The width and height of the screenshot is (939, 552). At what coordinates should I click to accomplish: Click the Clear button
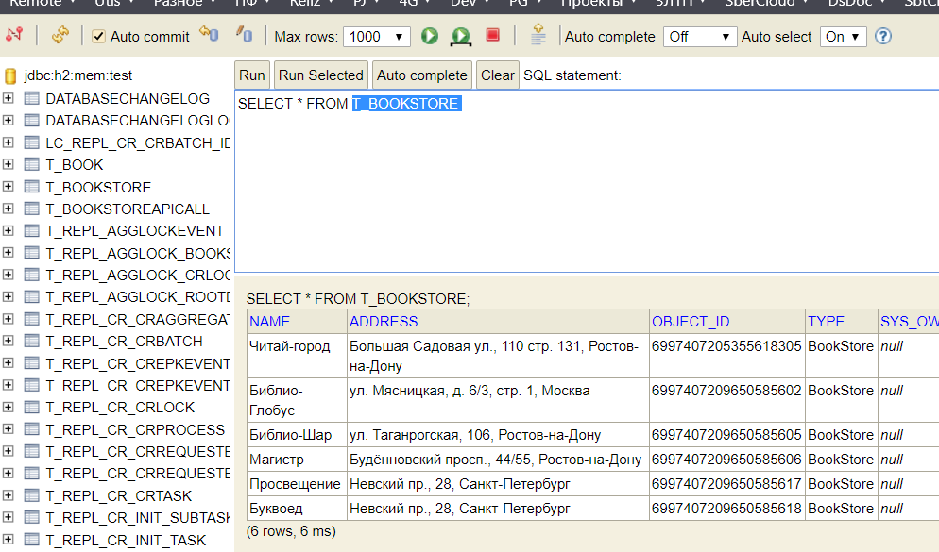tap(497, 75)
